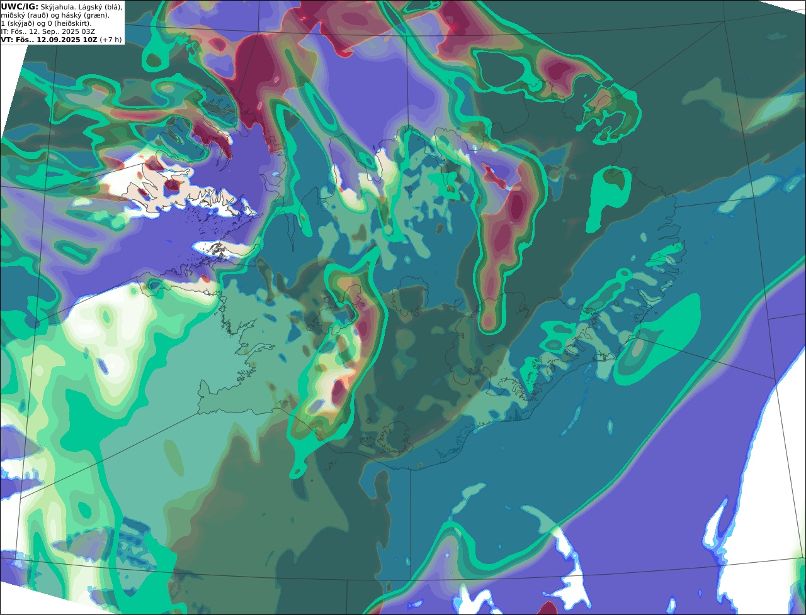Click the '(+7 h)' forecast offset text

coord(111,40)
